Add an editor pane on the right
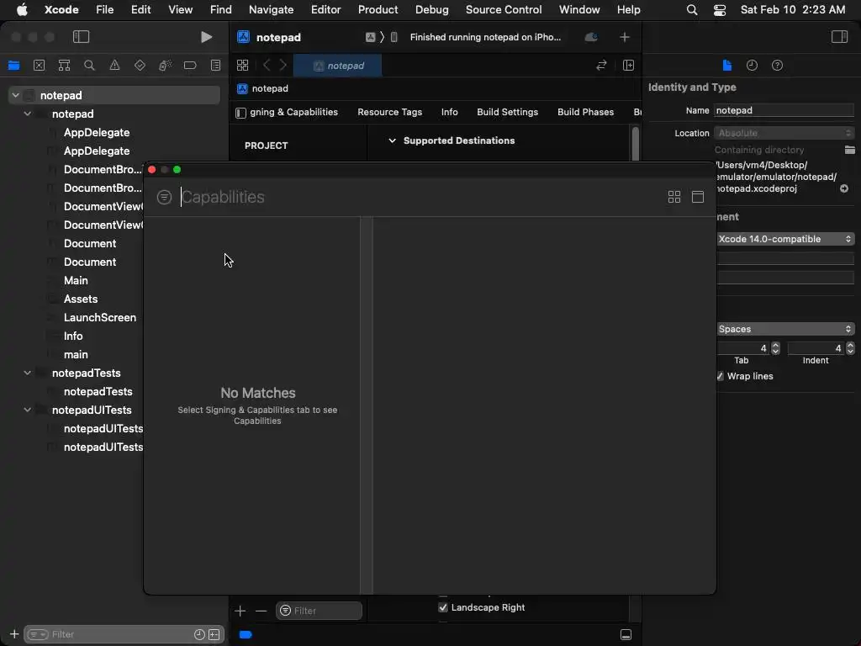The height and width of the screenshot is (646, 861). tap(629, 66)
